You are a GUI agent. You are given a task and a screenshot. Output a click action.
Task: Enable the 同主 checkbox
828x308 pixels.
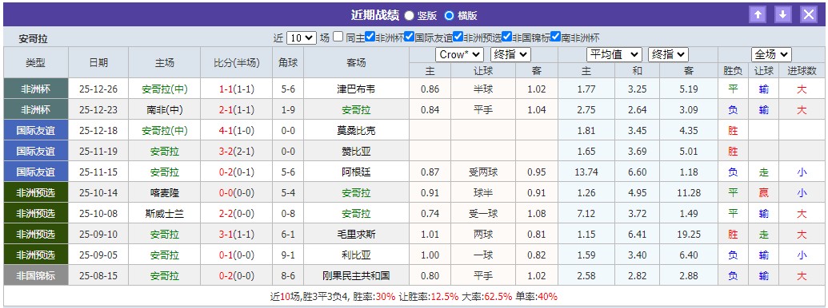point(338,38)
